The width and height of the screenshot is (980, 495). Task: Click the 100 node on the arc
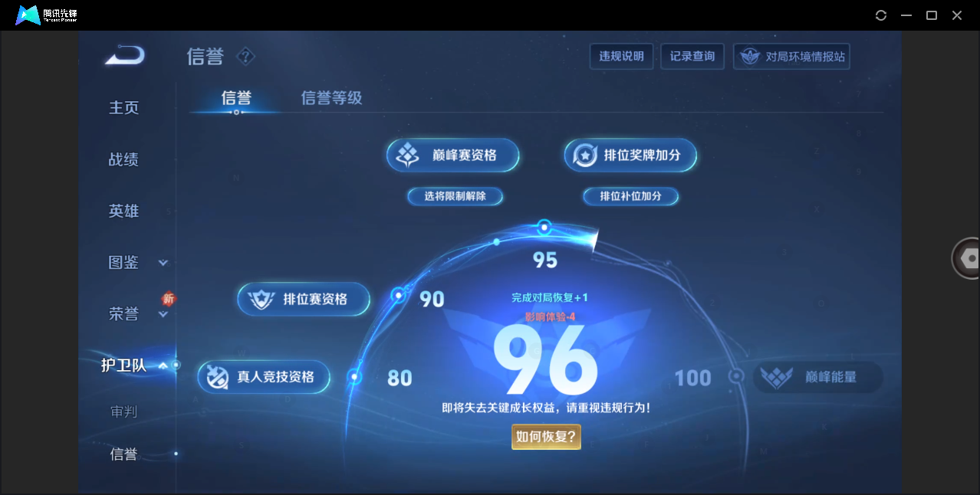pos(736,376)
